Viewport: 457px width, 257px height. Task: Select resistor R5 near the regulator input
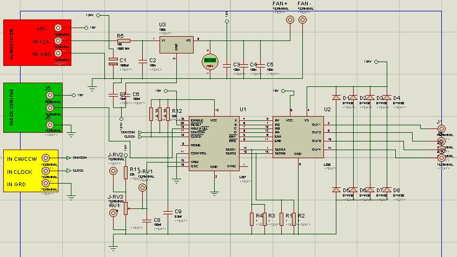tap(123, 40)
